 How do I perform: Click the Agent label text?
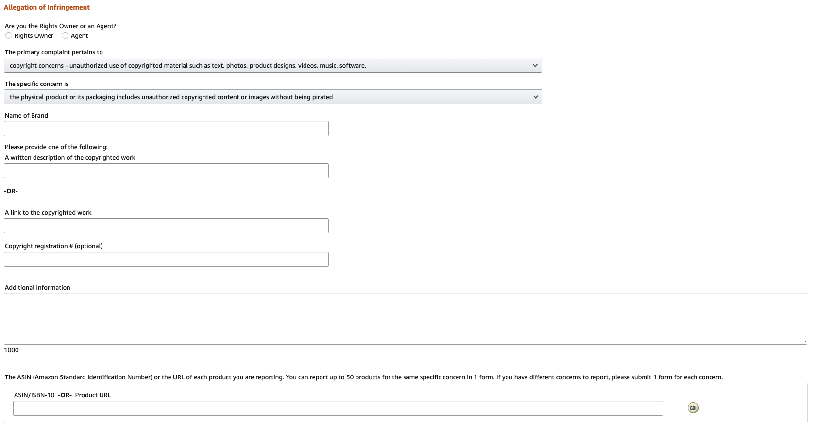tap(79, 36)
